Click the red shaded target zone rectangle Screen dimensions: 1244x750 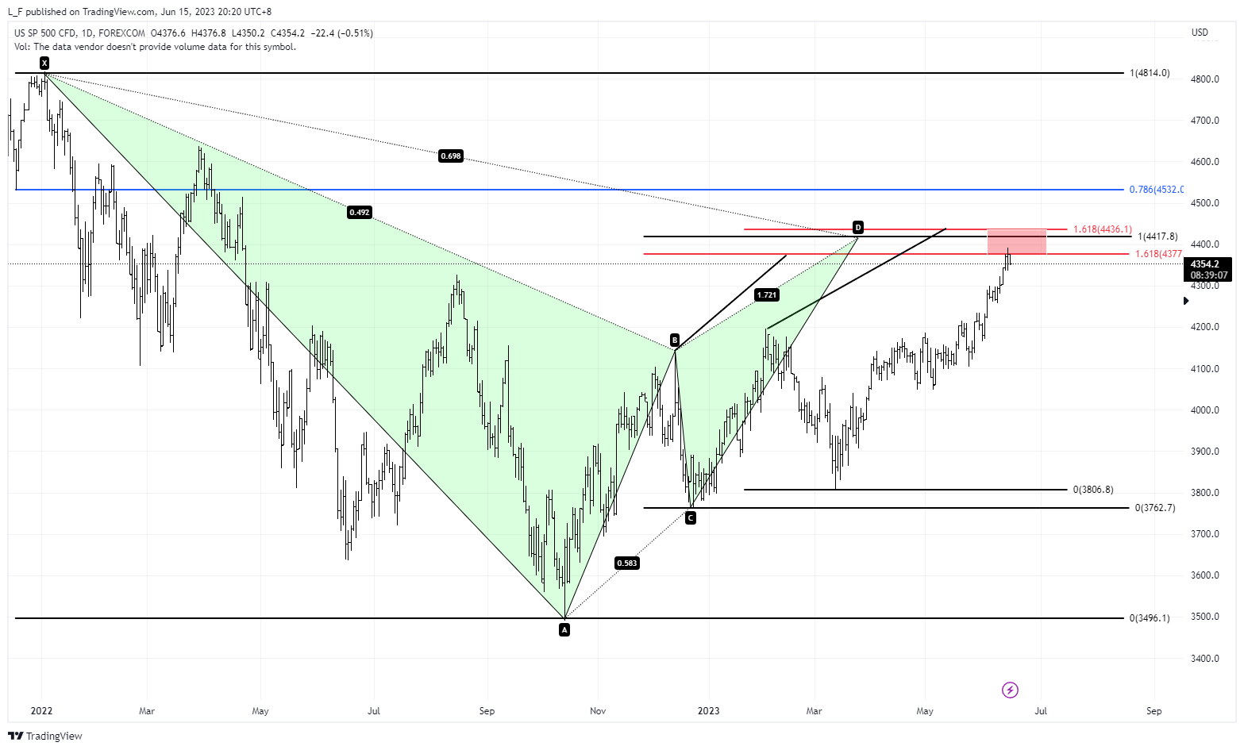[1017, 242]
